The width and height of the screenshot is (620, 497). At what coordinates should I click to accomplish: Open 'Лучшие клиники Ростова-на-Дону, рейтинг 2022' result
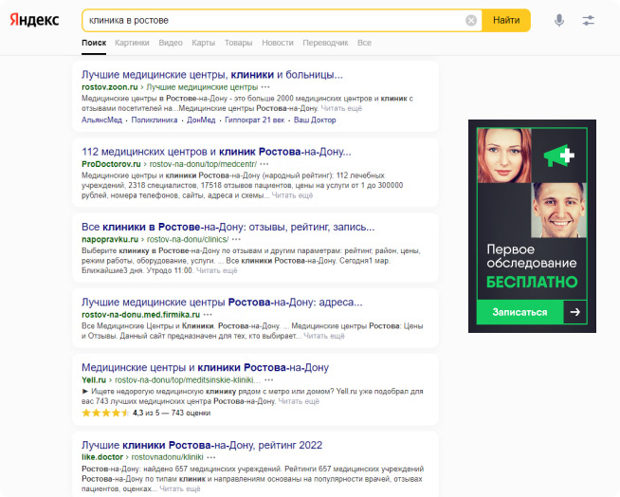tap(202, 445)
